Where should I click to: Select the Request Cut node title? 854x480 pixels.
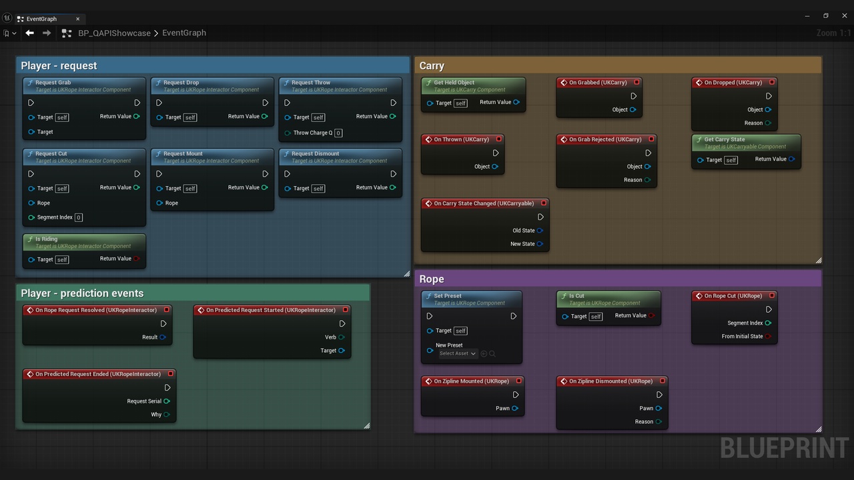(x=51, y=153)
